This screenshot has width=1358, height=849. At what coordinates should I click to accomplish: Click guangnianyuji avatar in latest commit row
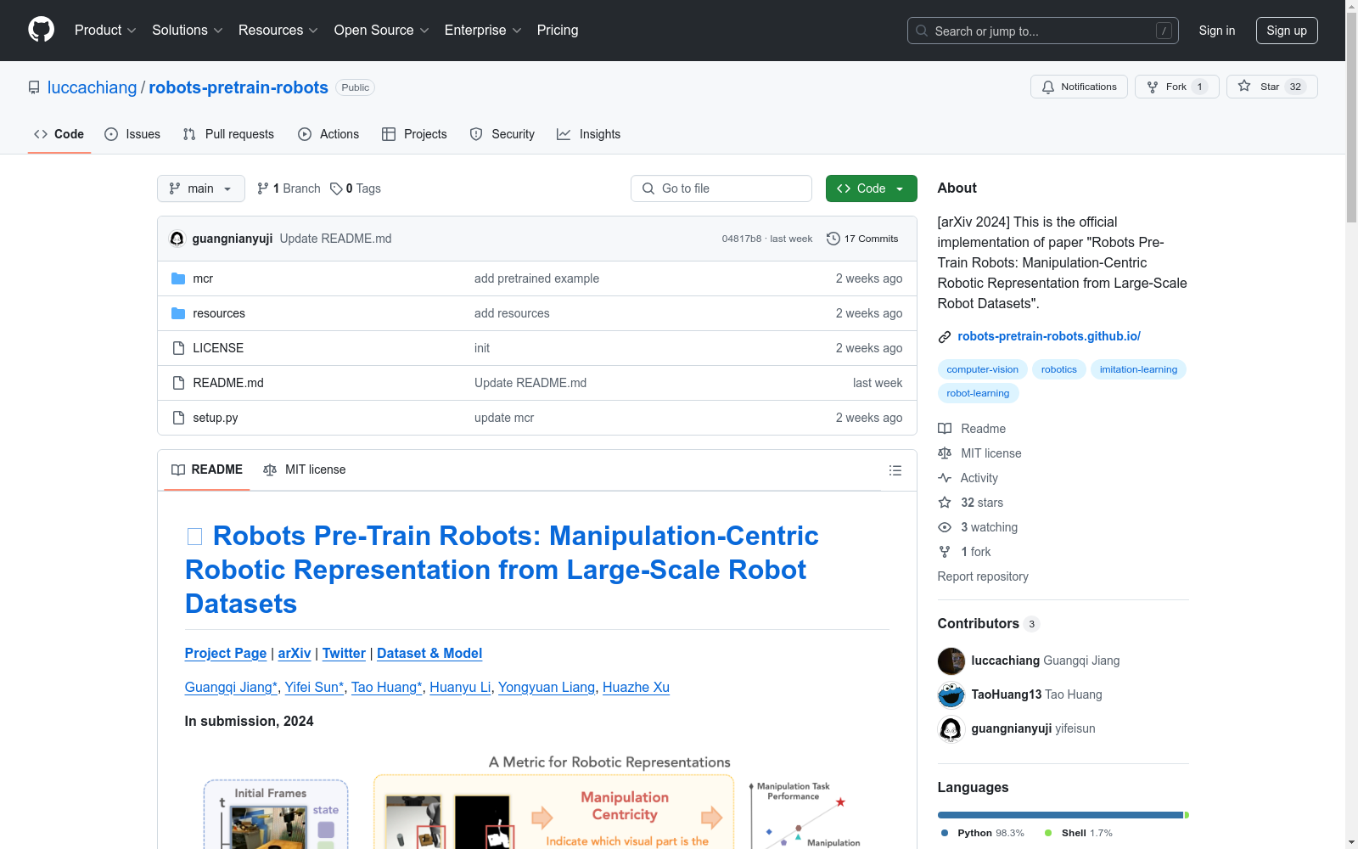(177, 239)
